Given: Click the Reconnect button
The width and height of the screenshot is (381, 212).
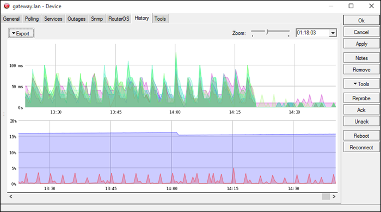Looking at the screenshot, I should (x=361, y=147).
